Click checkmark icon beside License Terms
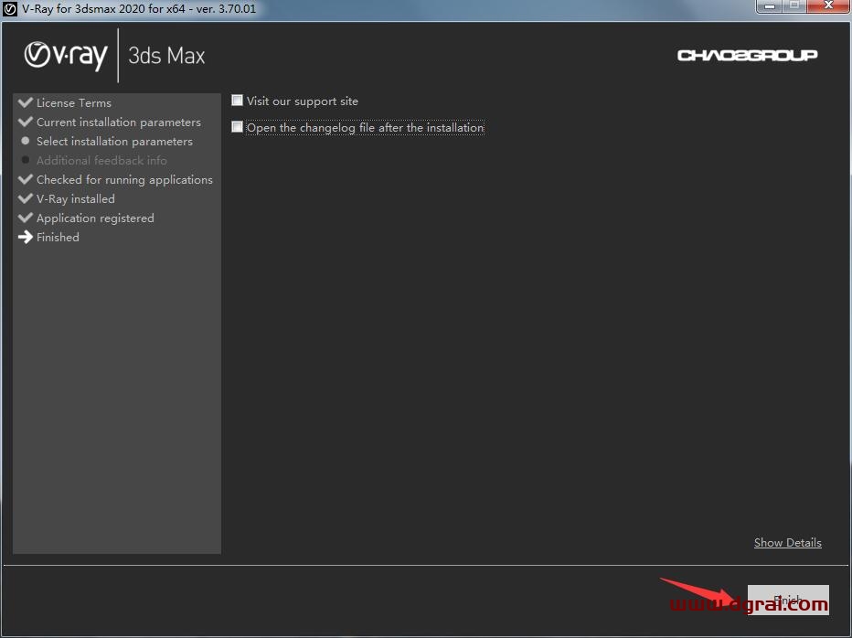This screenshot has width=852, height=638. (x=26, y=102)
